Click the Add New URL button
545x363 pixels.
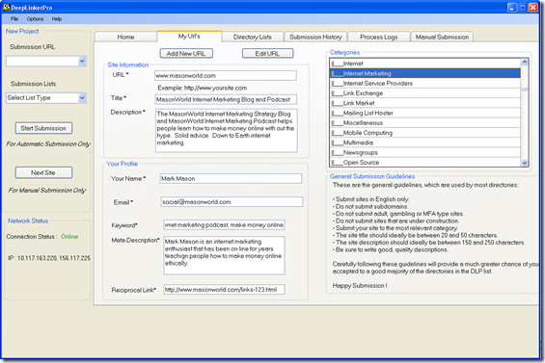[186, 54]
